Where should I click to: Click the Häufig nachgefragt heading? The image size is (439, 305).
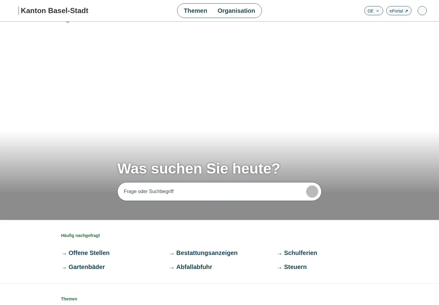pos(80,235)
